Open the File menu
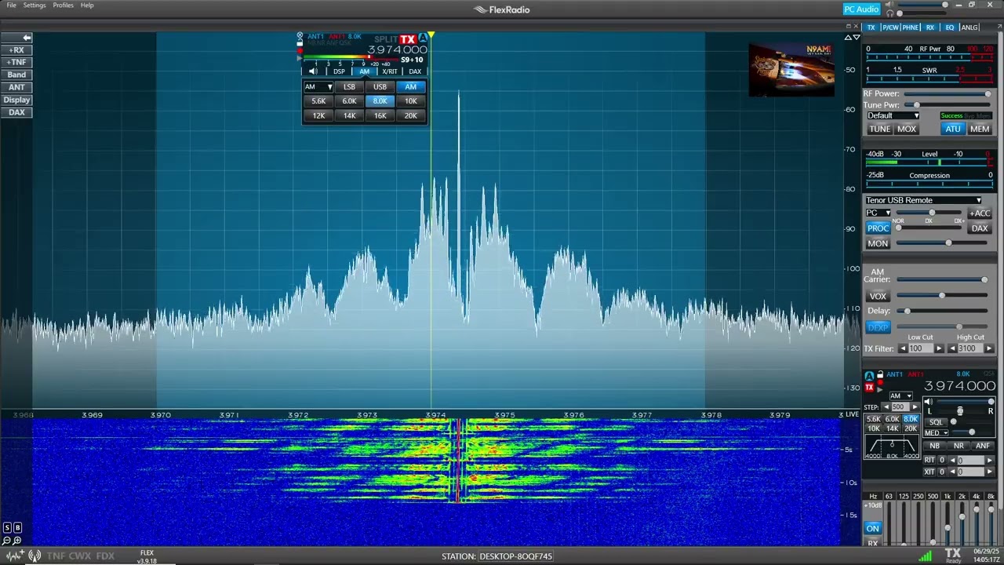This screenshot has height=565, width=1004. pos(11,5)
